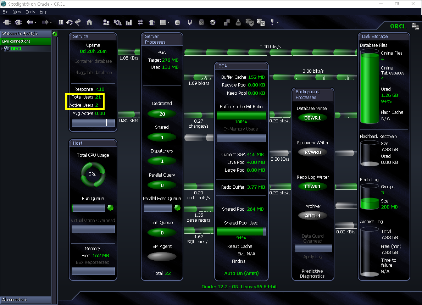This screenshot has height=305, width=422.
Task: Click the memory chip toolbar icon
Action: pos(152,22)
